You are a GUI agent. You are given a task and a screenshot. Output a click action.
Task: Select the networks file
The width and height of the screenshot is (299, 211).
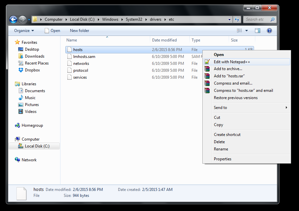pyautogui.click(x=81, y=64)
